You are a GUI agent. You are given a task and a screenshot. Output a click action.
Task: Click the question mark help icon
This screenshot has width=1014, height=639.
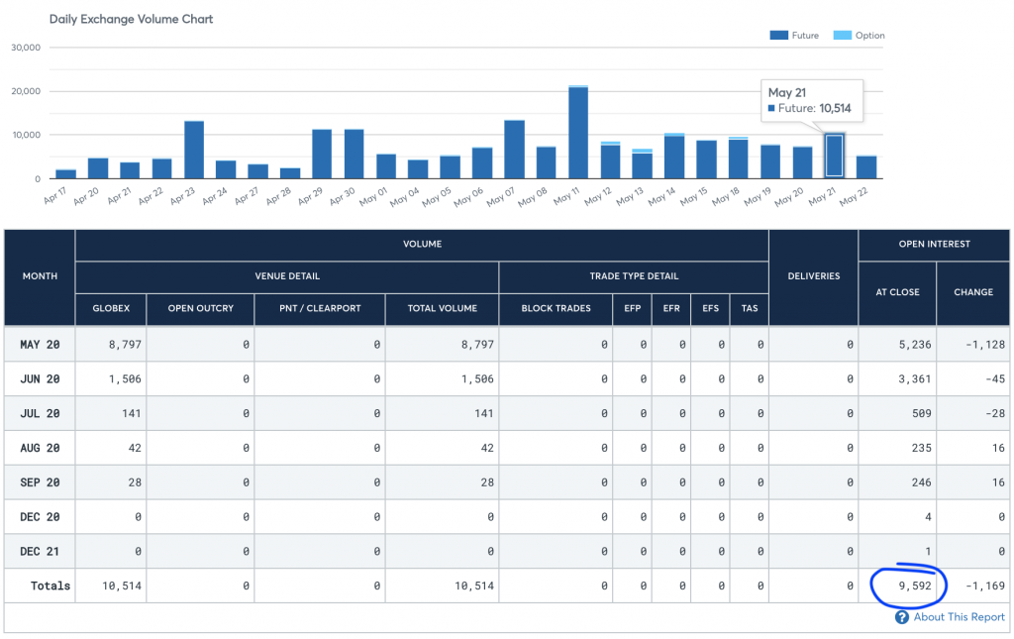point(902,617)
